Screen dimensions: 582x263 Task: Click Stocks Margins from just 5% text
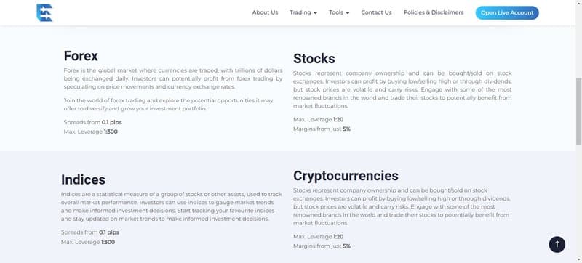322,129
